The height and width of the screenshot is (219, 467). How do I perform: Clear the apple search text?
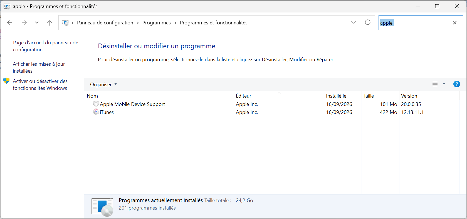click(455, 23)
